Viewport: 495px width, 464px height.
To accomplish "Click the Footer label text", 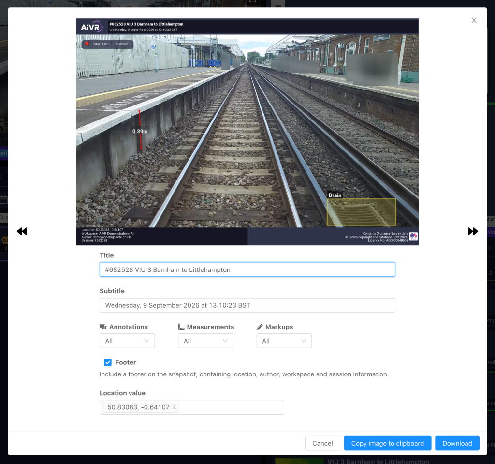I will [x=126, y=362].
